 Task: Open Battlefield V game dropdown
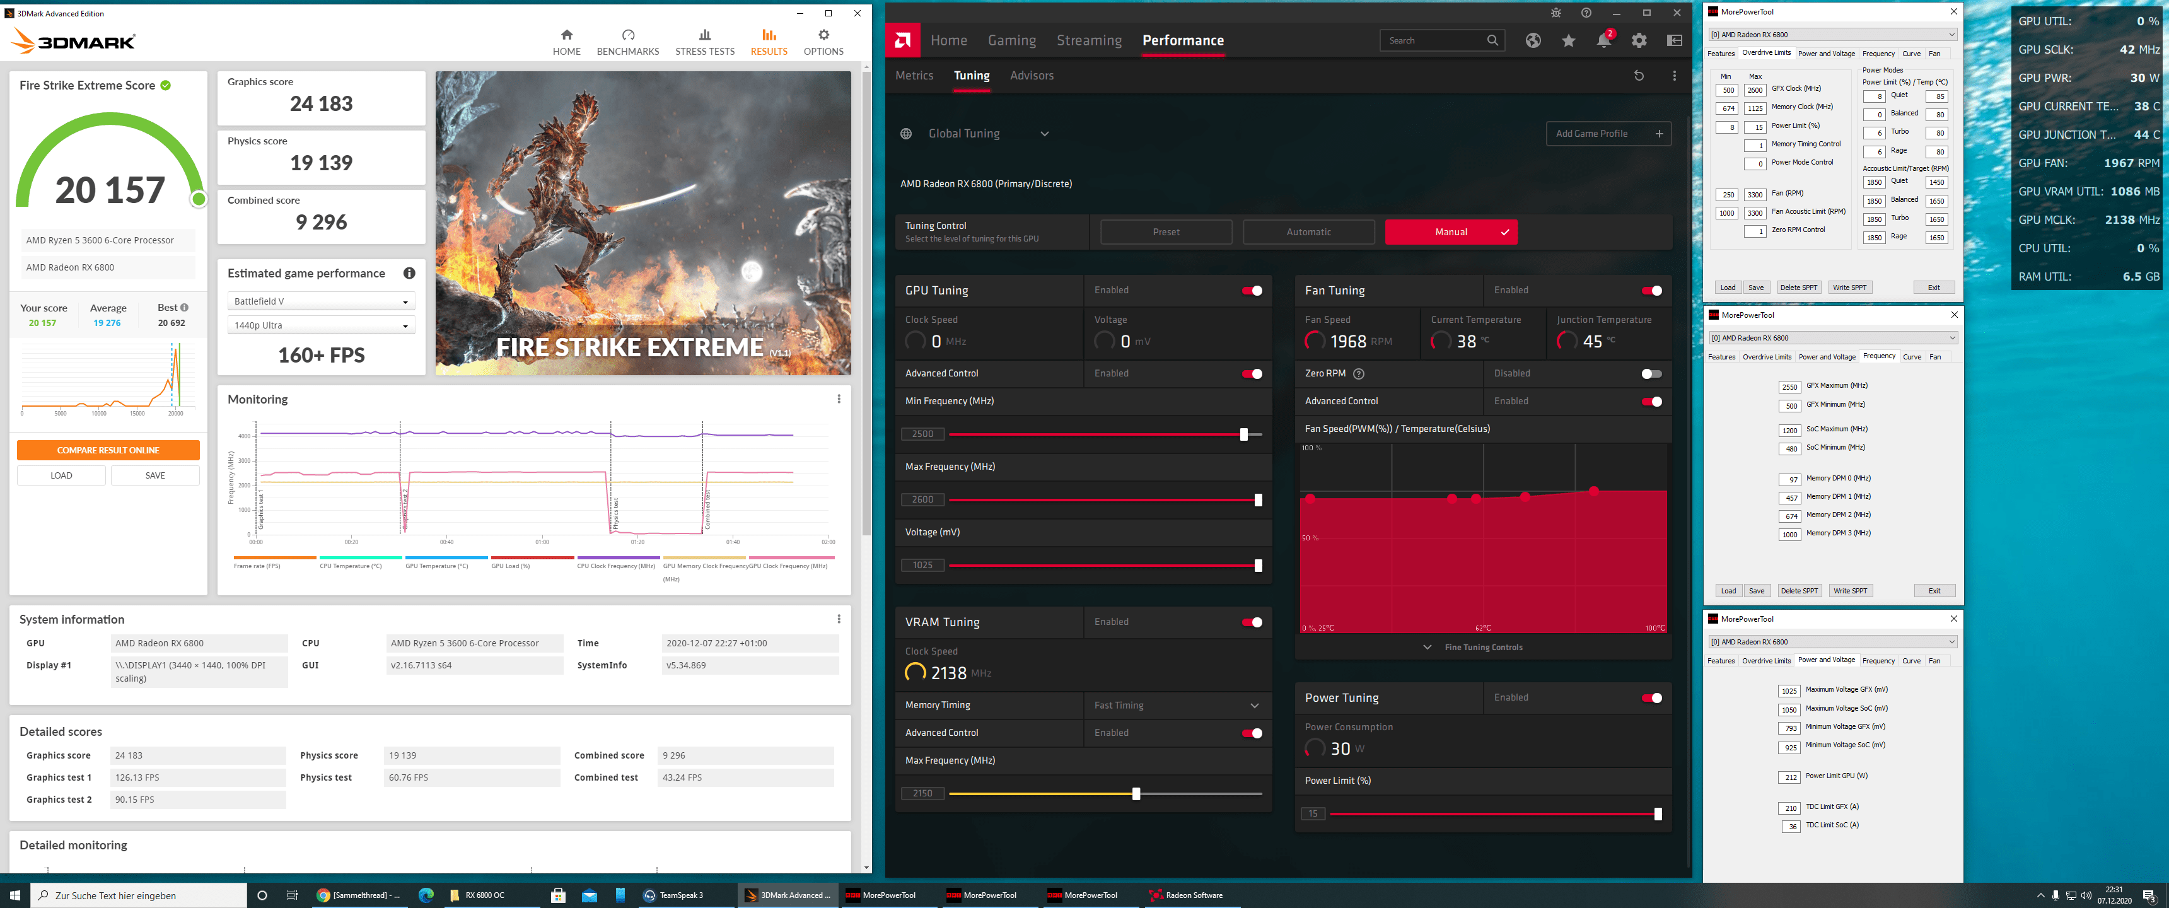[x=321, y=301]
